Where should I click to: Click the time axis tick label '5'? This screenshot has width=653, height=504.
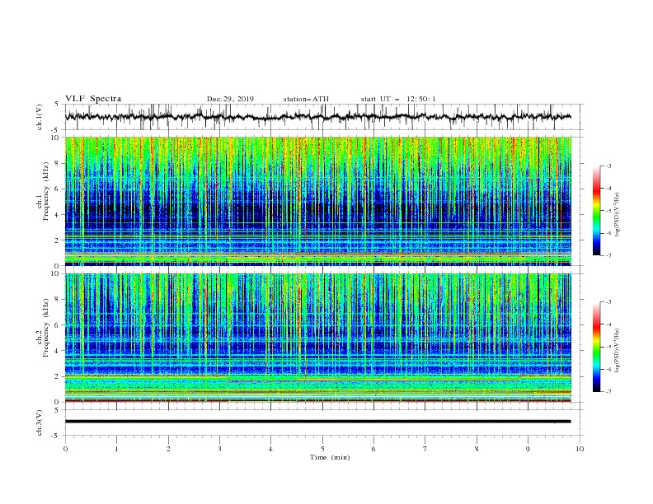[322, 449]
